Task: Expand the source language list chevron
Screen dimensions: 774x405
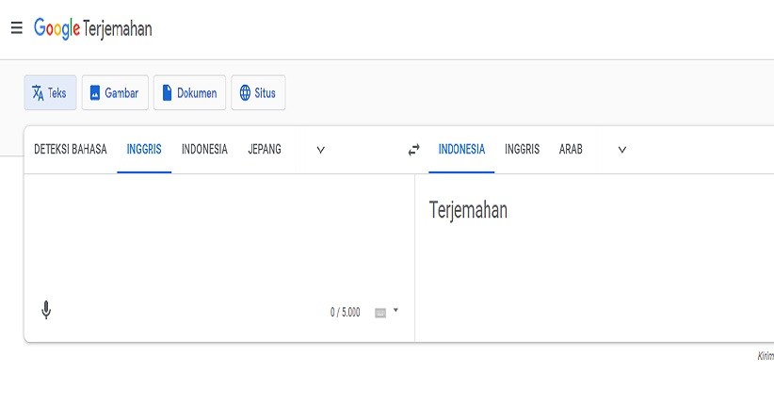Action: [320, 150]
